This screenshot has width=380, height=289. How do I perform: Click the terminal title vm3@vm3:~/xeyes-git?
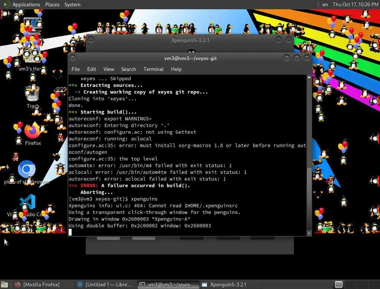click(190, 58)
